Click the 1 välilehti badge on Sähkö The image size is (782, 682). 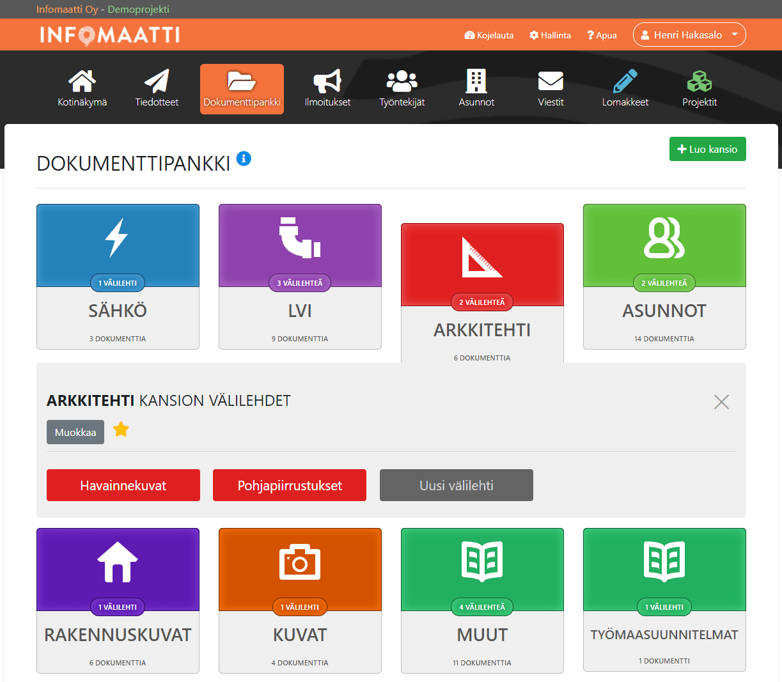(x=118, y=283)
